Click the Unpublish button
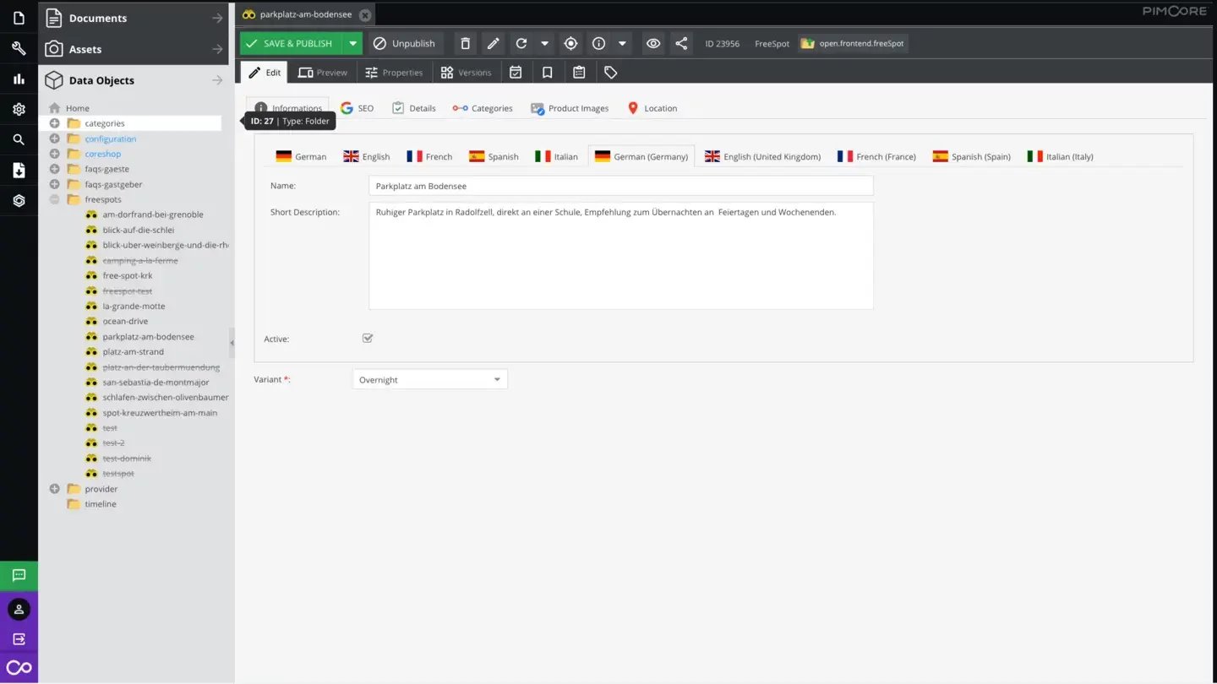This screenshot has width=1217, height=684. (405, 43)
